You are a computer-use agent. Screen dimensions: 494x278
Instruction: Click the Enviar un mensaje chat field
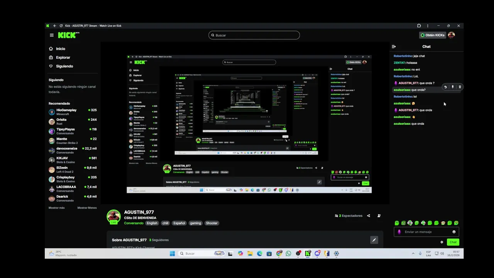(x=426, y=232)
